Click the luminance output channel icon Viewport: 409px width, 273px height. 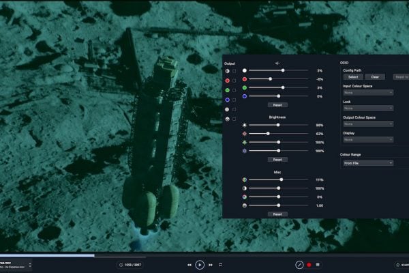(x=228, y=71)
